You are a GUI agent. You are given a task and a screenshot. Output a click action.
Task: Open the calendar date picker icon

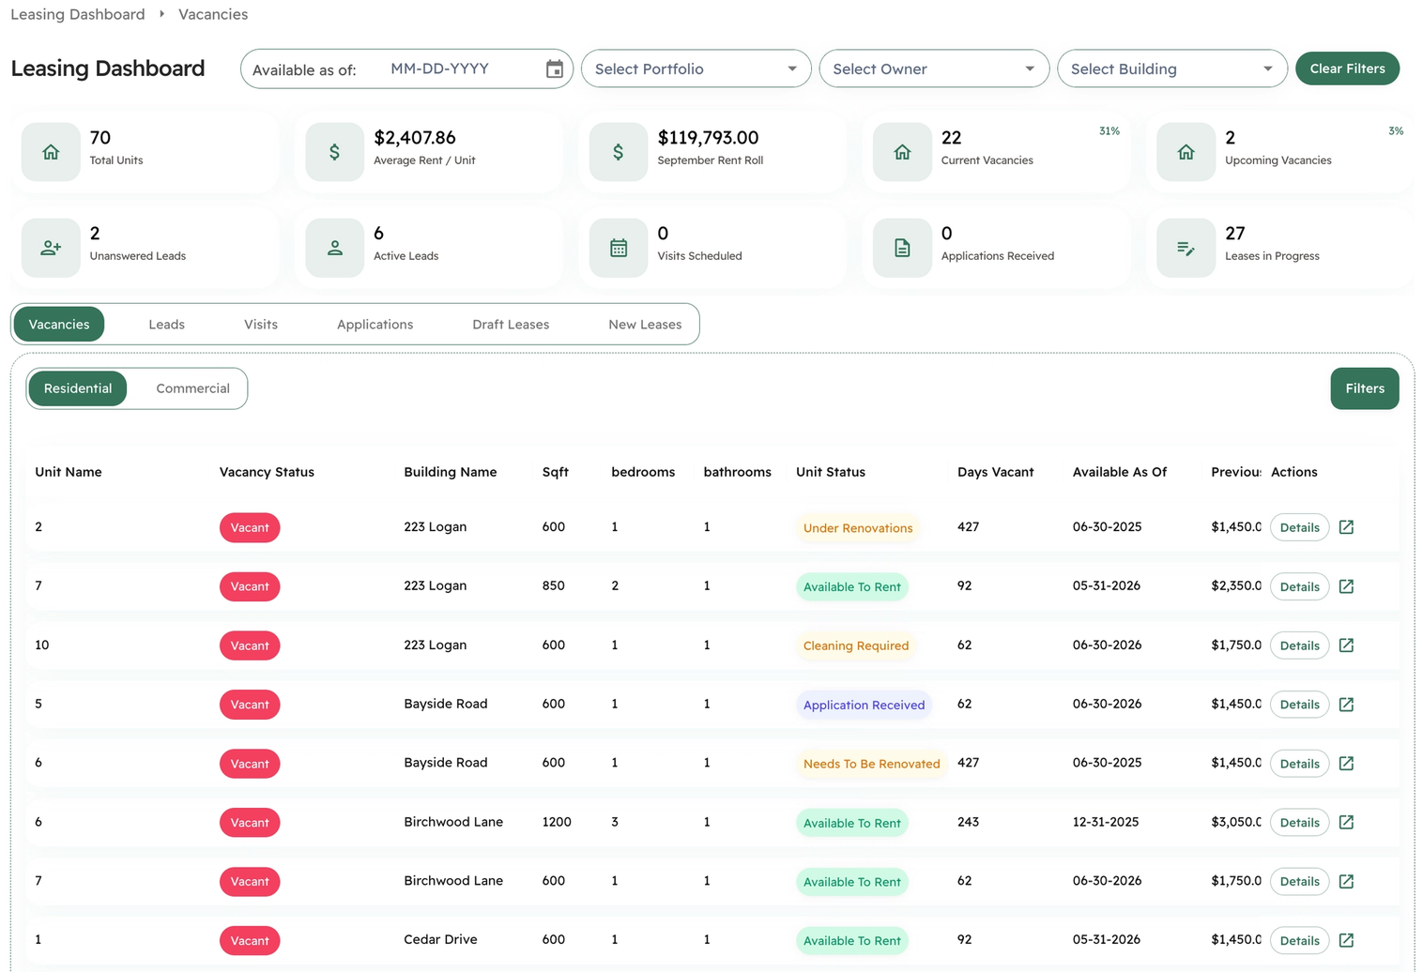(x=554, y=68)
